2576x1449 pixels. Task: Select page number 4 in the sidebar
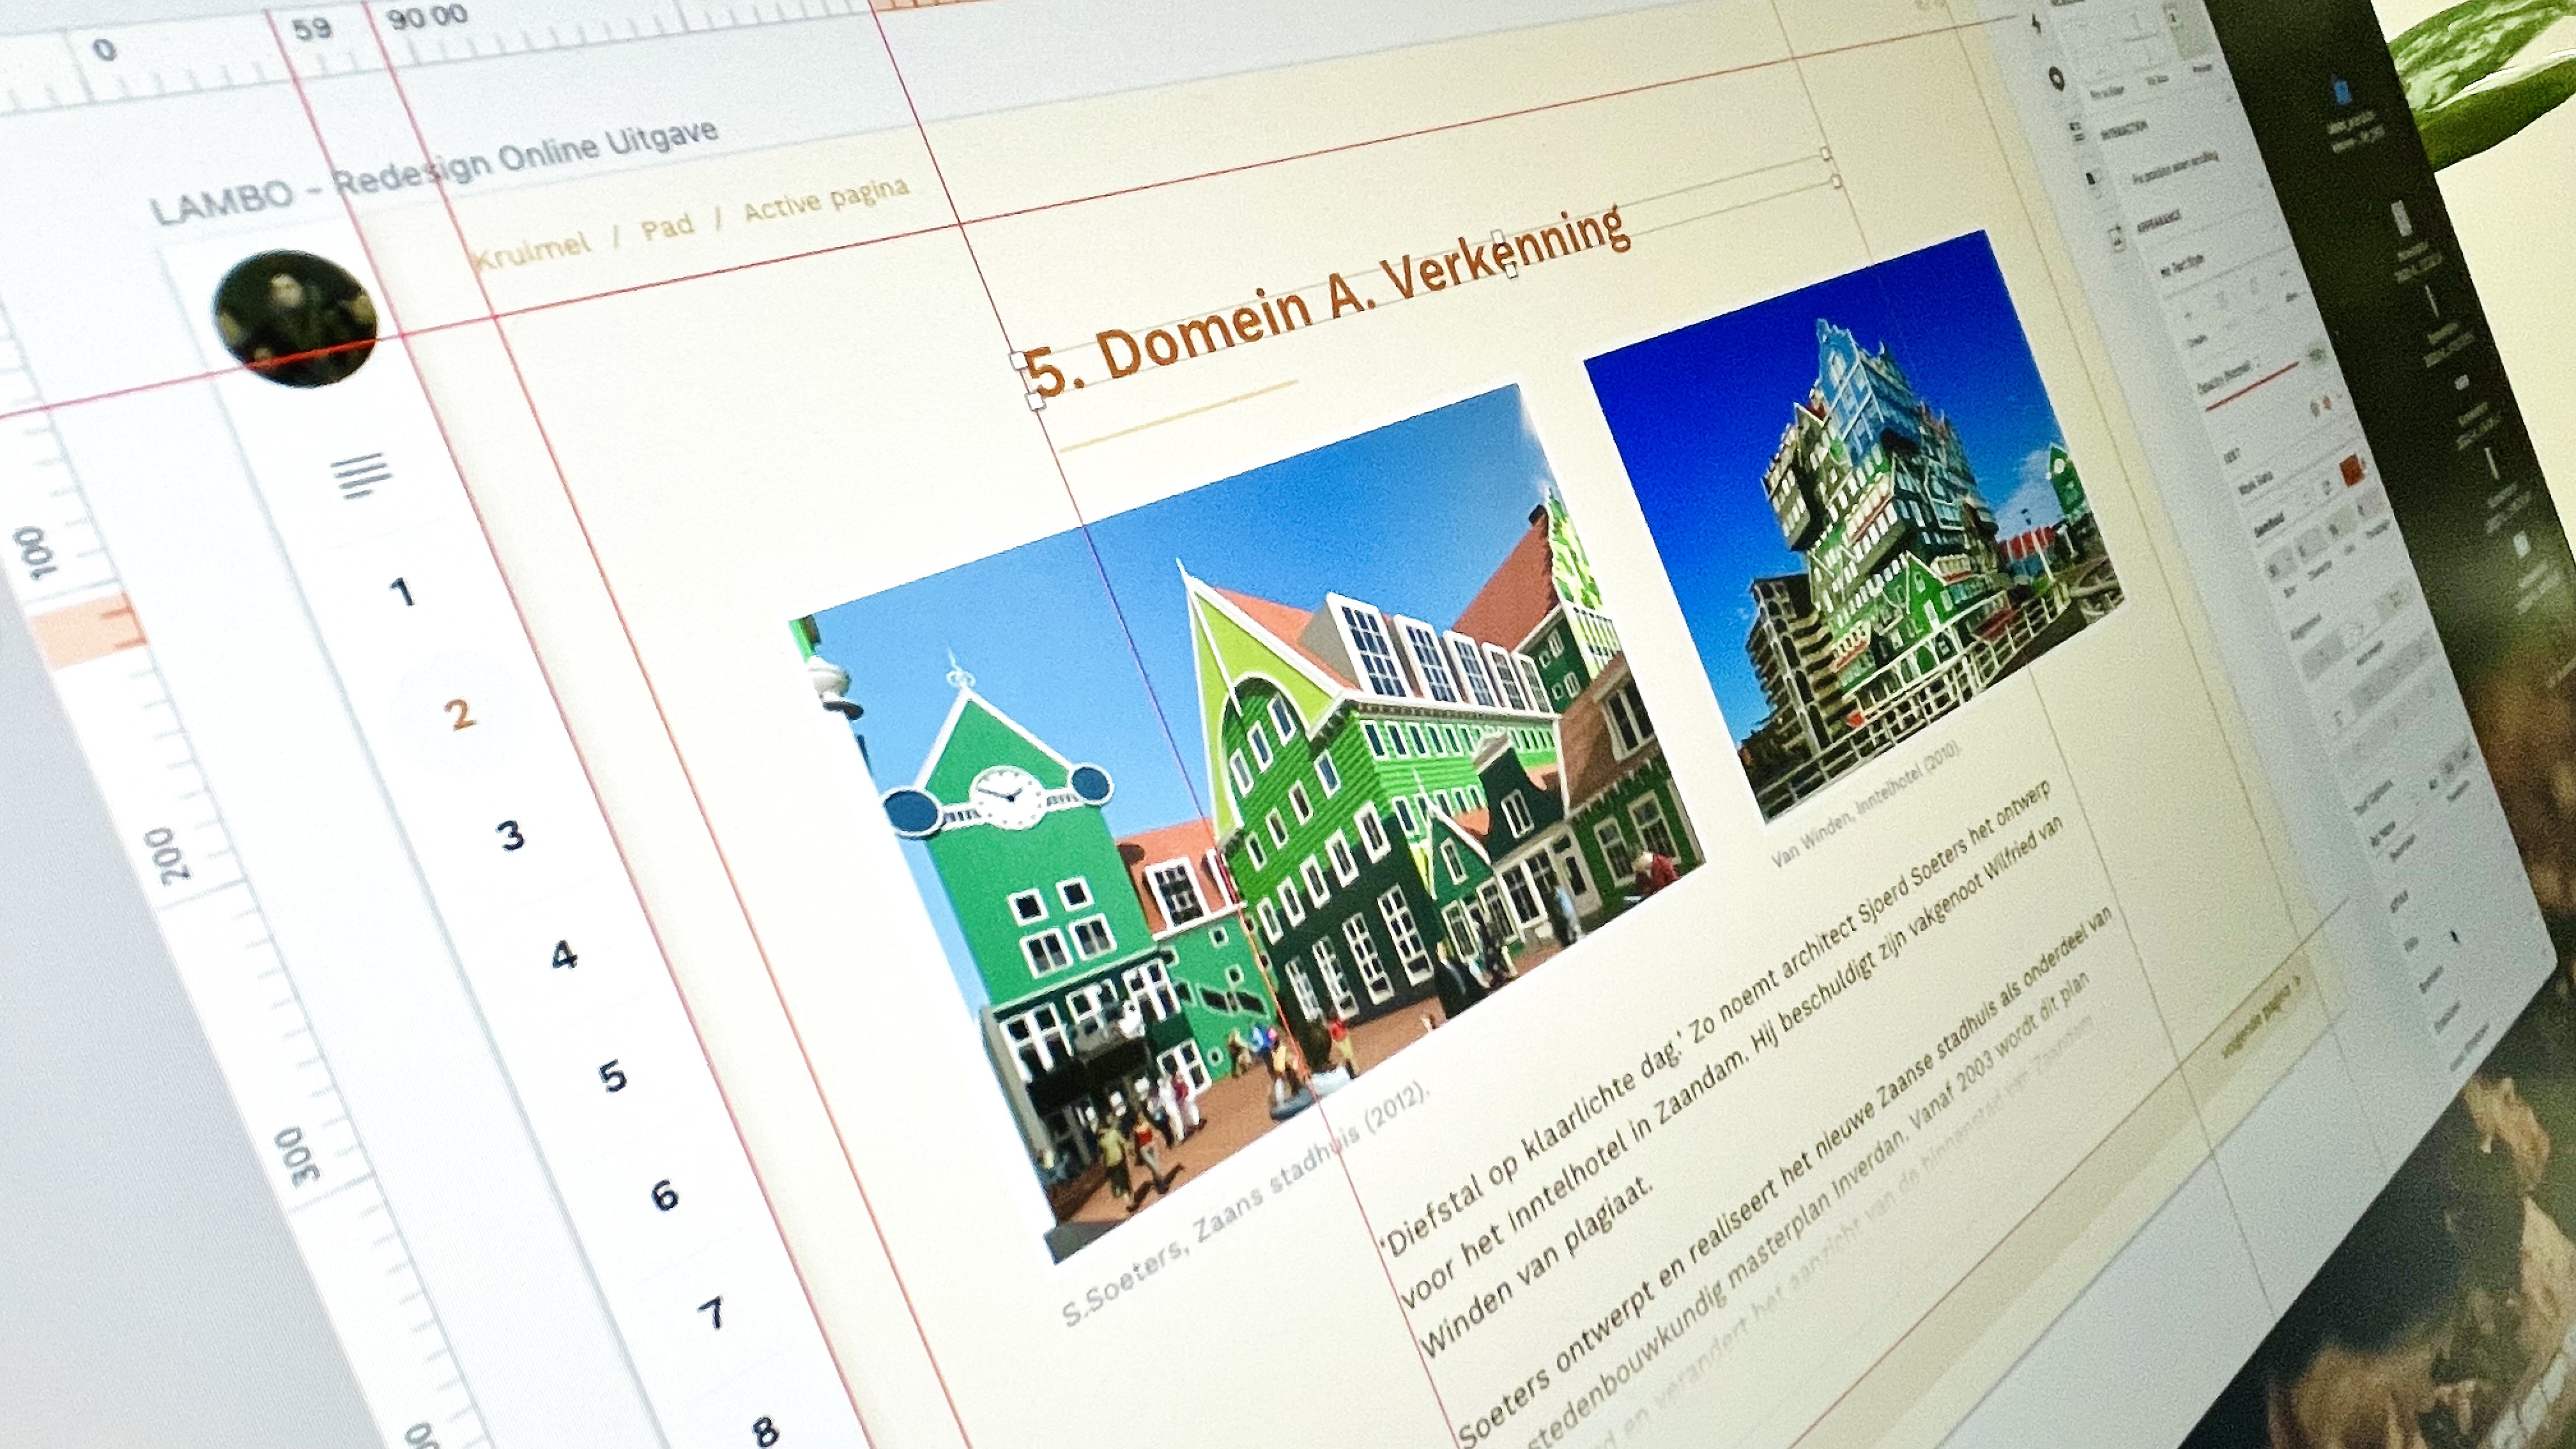[564, 957]
